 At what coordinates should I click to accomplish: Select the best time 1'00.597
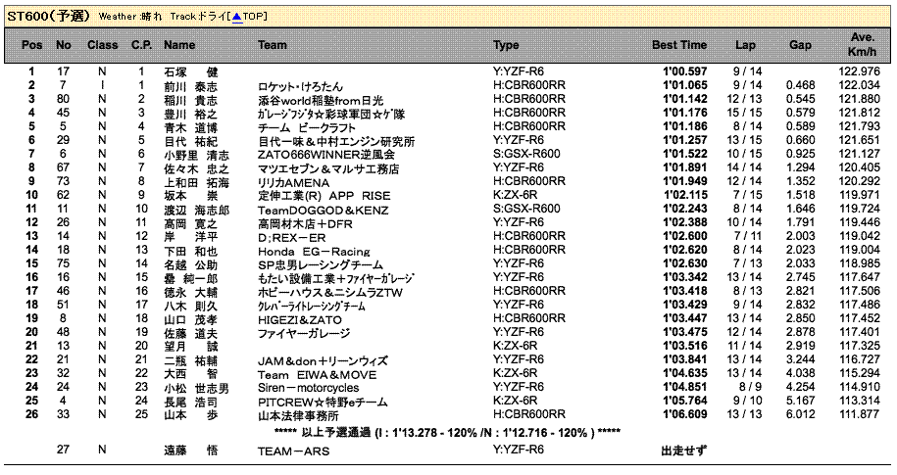click(x=685, y=71)
